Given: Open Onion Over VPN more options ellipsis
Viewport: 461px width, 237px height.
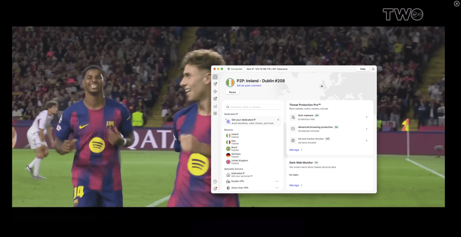Looking at the screenshot, I should tap(277, 188).
